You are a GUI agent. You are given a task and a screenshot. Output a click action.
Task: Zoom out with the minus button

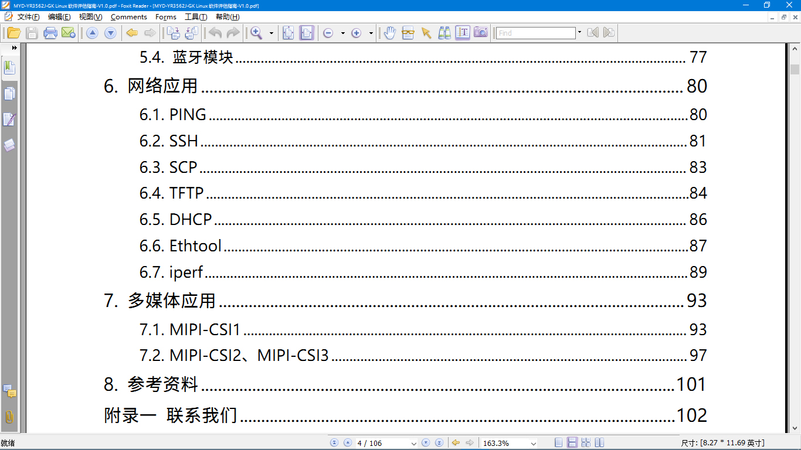pyautogui.click(x=328, y=33)
